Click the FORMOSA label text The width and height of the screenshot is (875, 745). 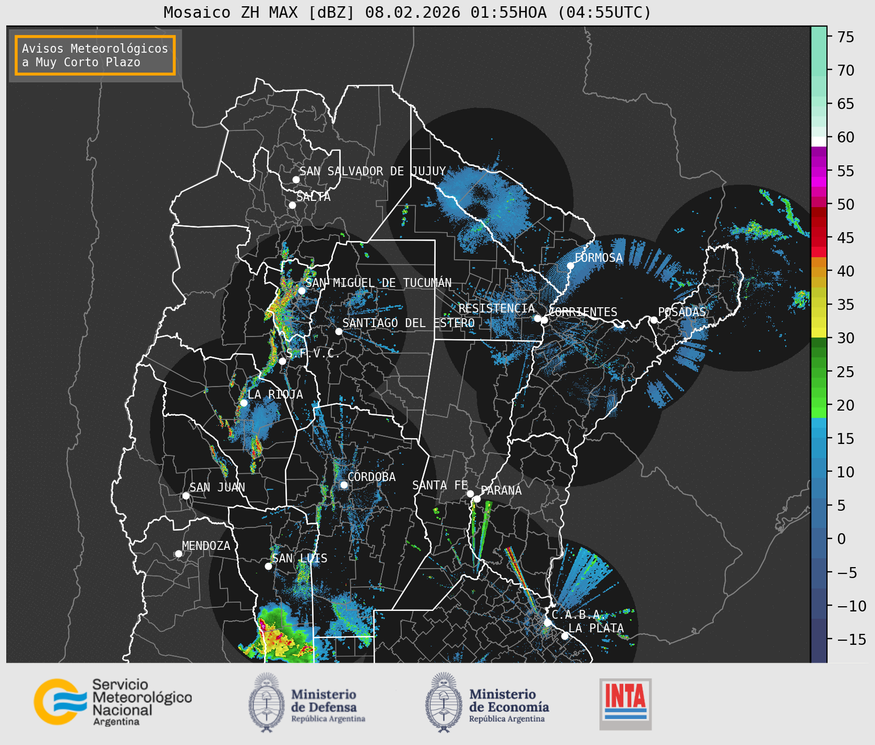tap(598, 258)
